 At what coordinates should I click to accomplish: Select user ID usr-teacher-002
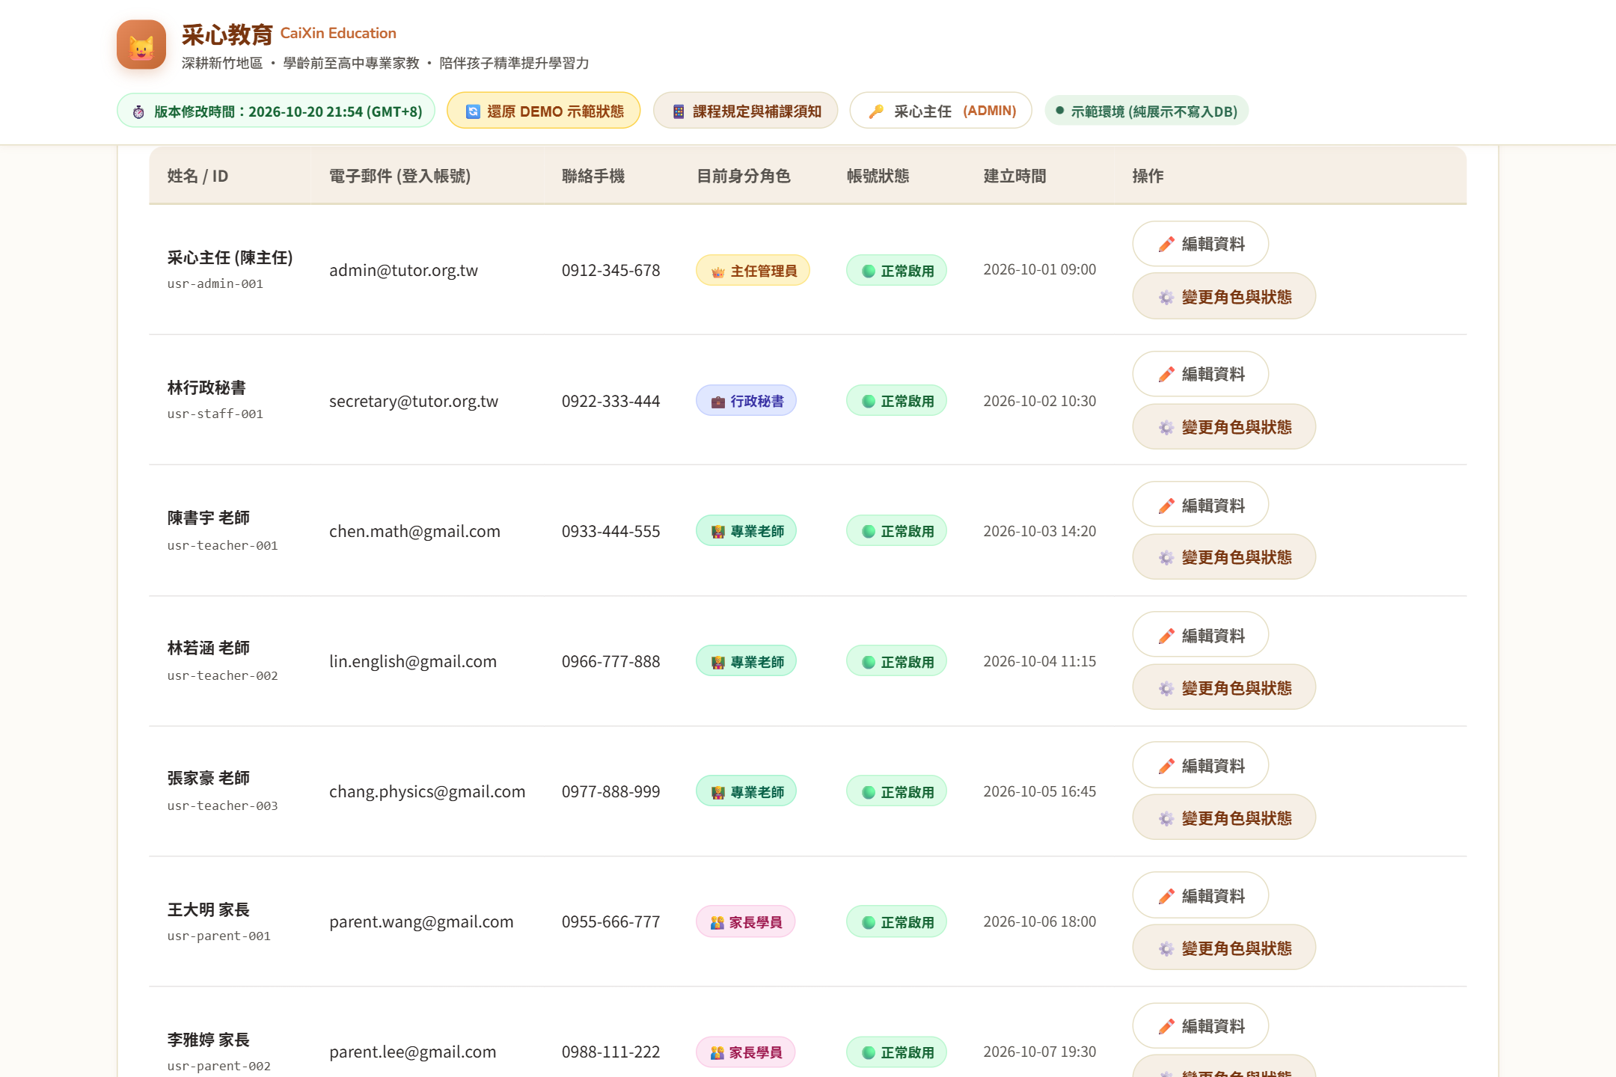[222, 675]
